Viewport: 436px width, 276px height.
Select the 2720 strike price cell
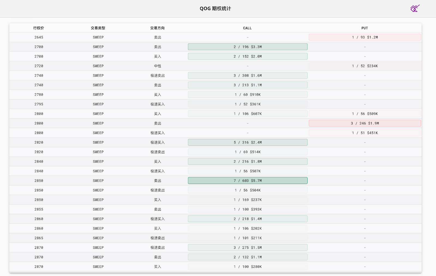[x=39, y=66]
